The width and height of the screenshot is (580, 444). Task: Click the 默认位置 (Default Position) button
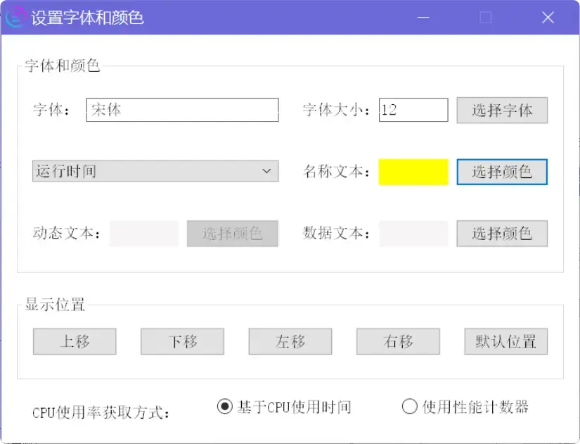(505, 341)
